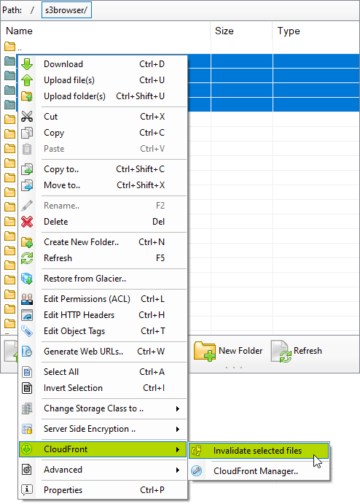Click the green Download arrow icon
Screen dimensions: 360x504
27,64
